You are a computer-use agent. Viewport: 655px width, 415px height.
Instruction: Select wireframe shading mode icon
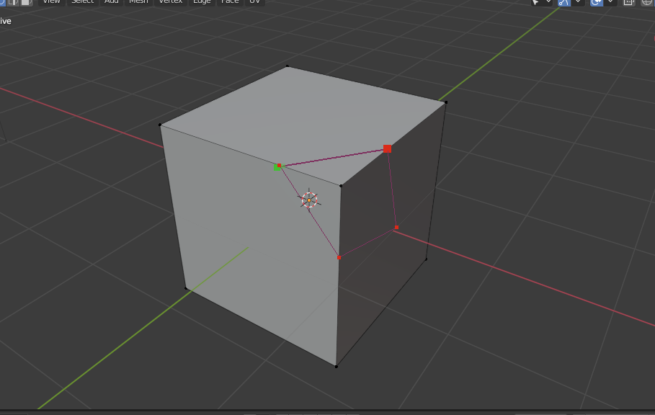647,2
